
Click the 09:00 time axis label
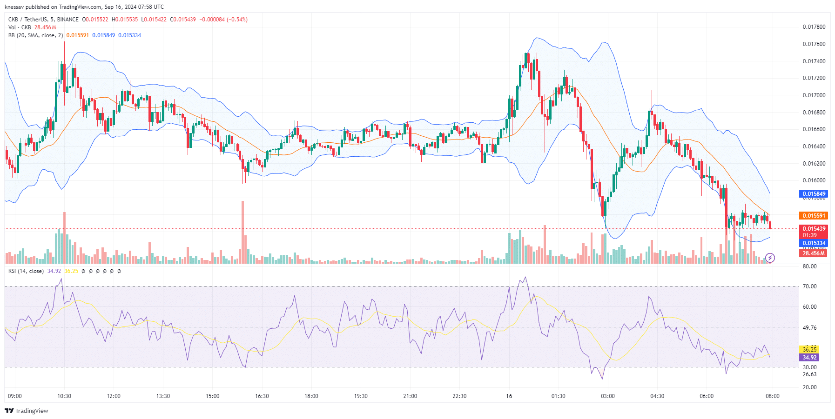pos(15,396)
